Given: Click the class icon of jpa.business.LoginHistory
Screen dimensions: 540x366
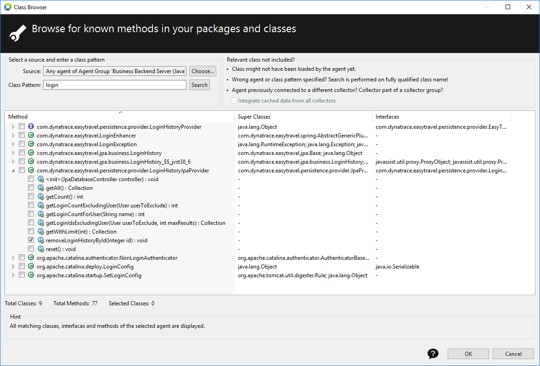Looking at the screenshot, I should 31,153.
